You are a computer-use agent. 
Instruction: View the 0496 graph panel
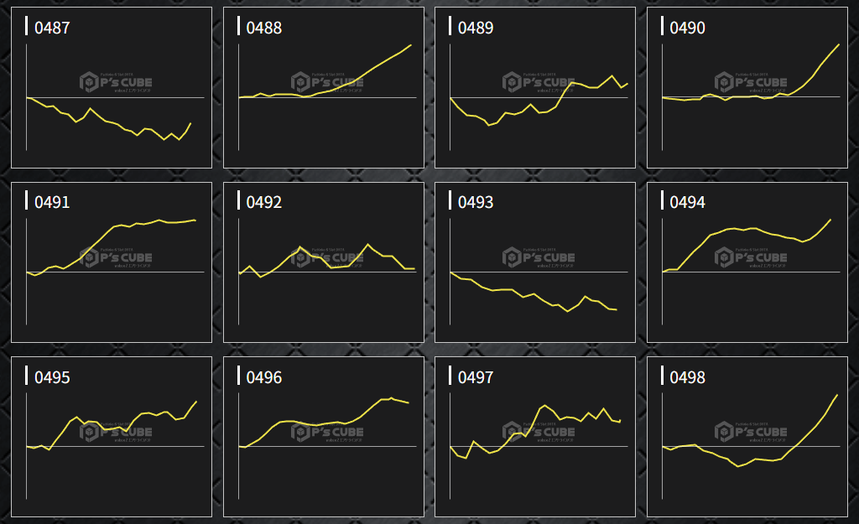point(324,438)
